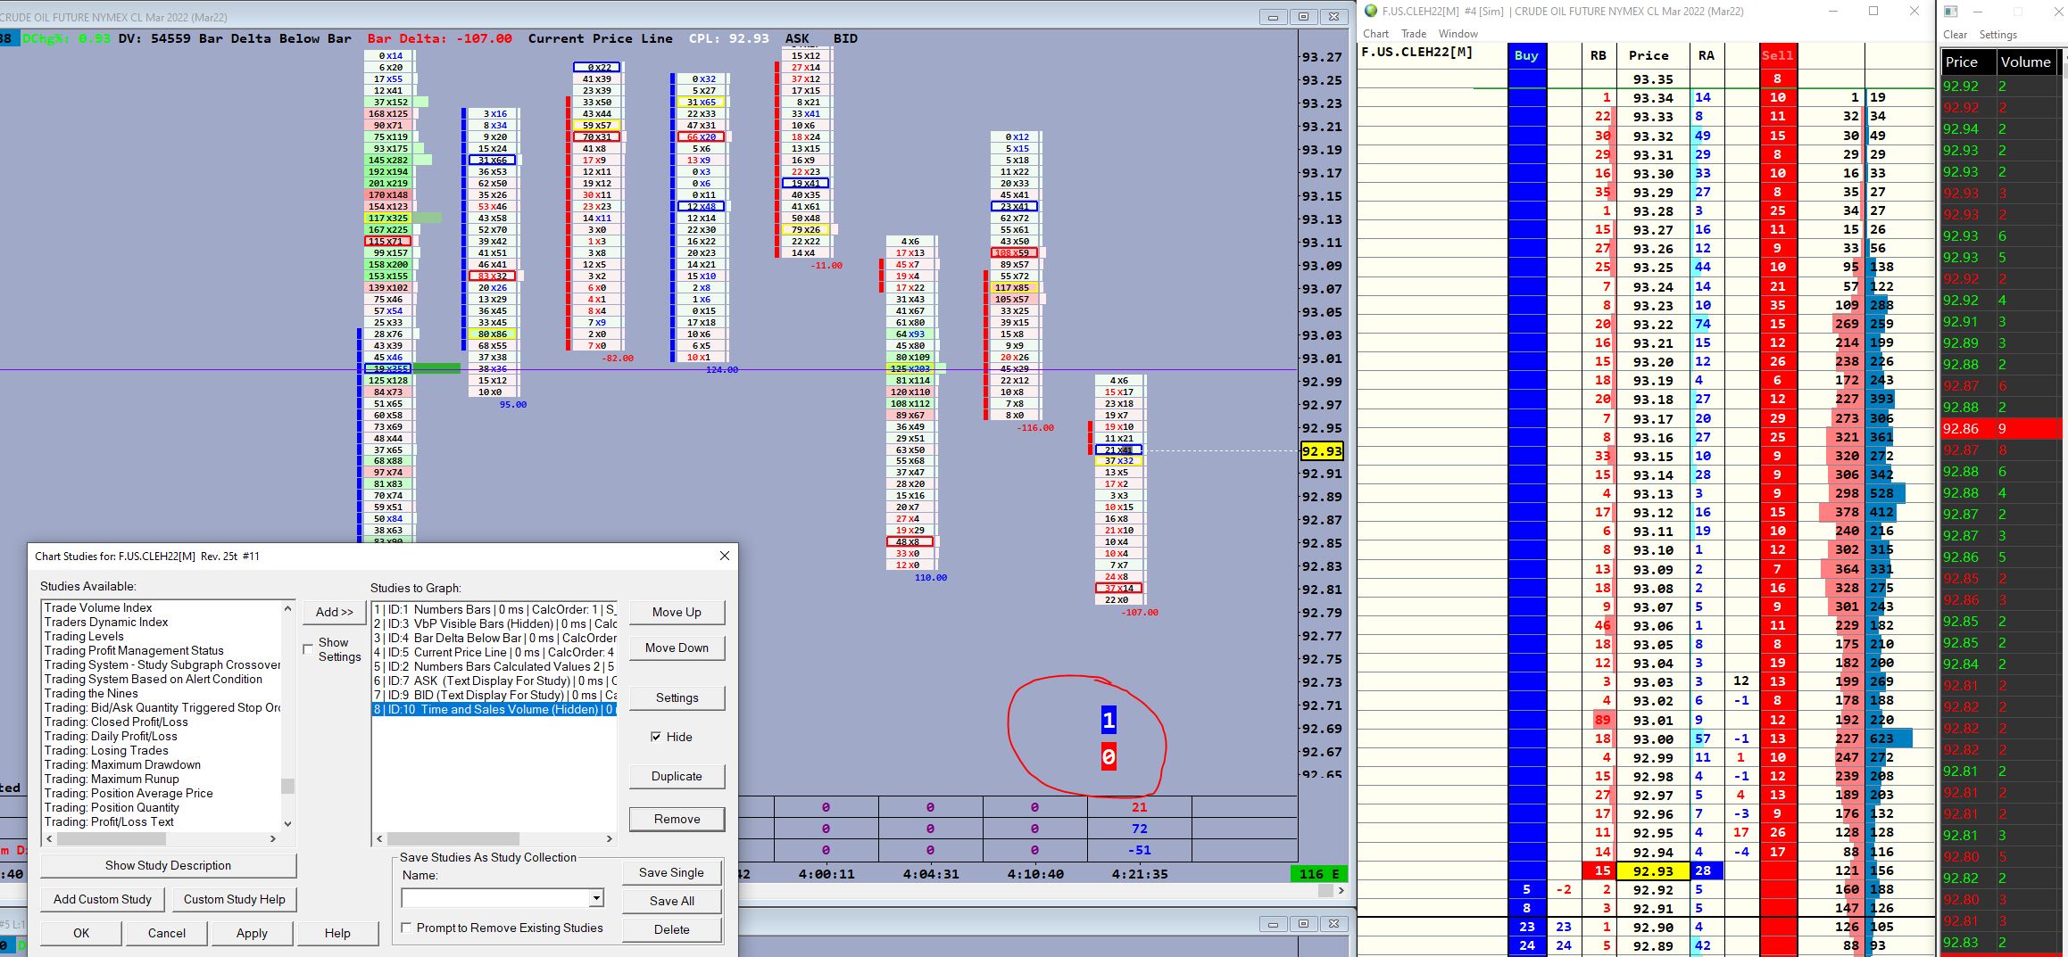This screenshot has width=2068, height=957.
Task: Uncheck the Hide checkbox
Action: 656,737
